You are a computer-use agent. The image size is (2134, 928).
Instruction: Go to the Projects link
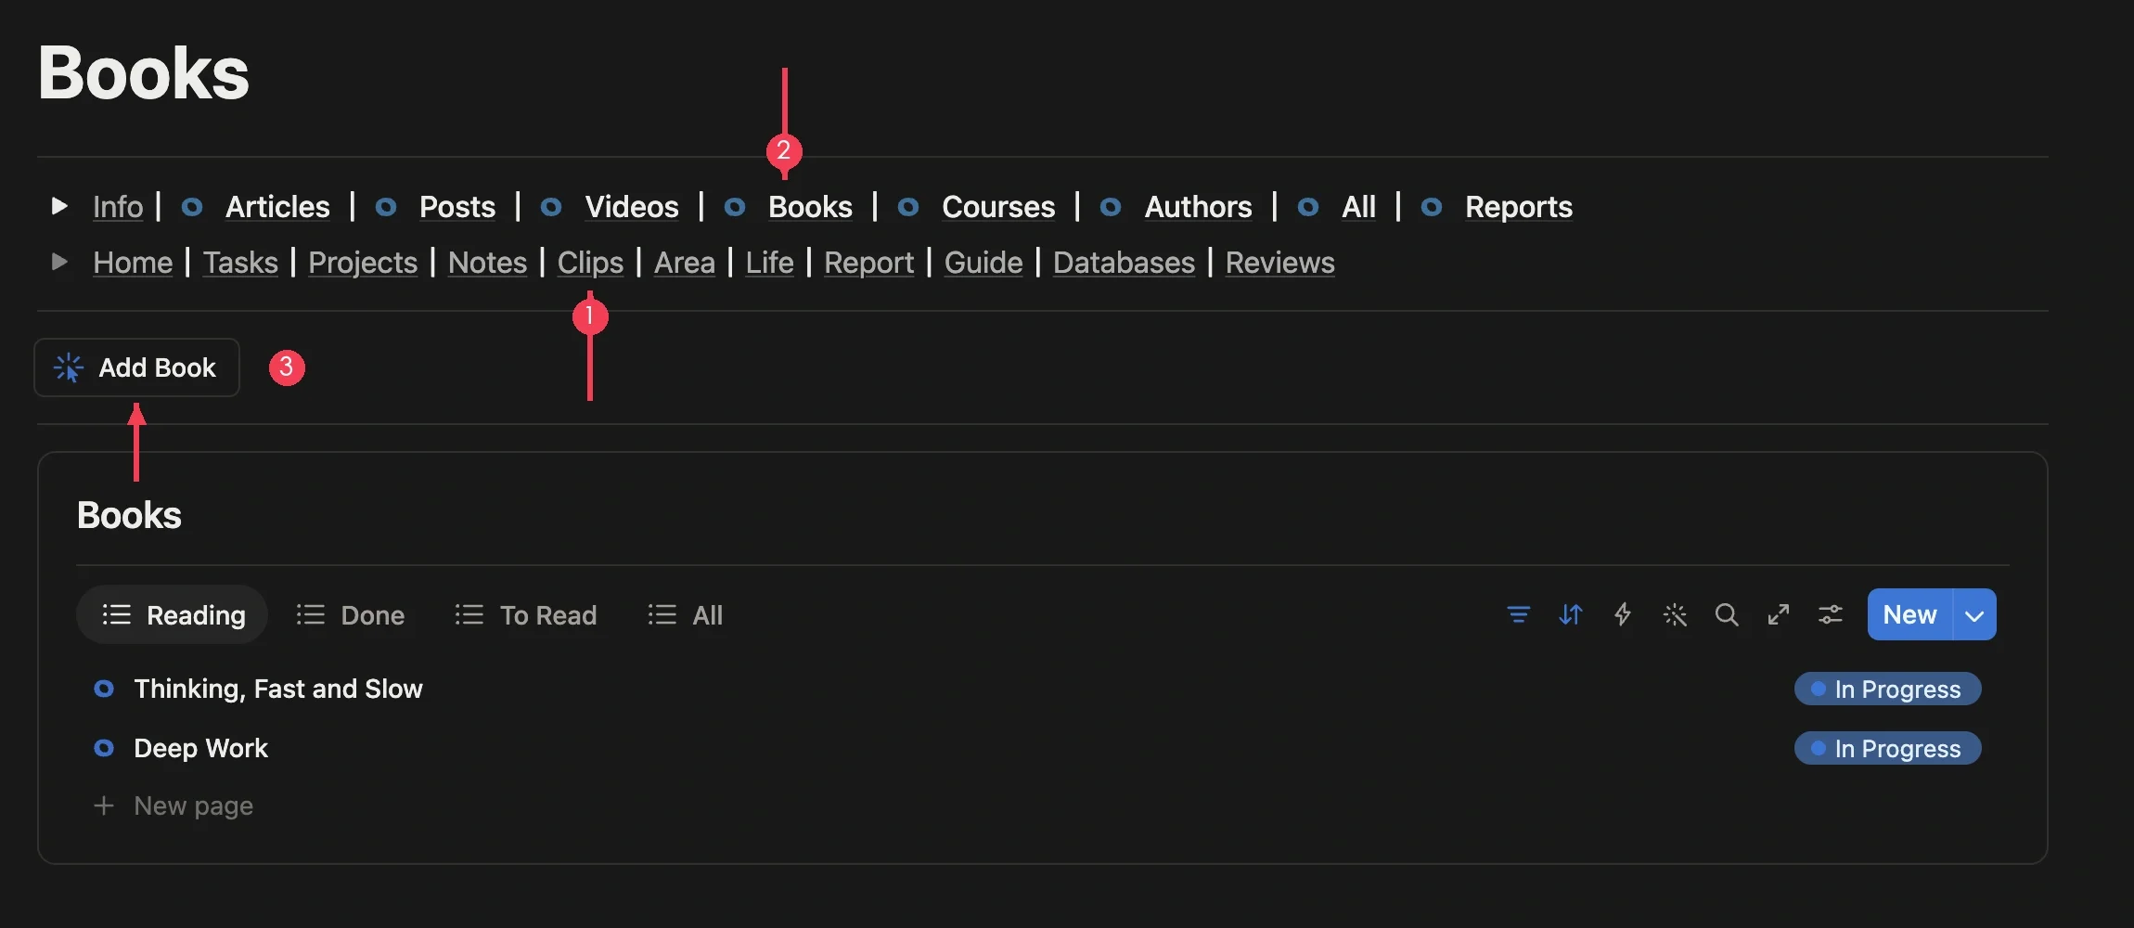(363, 263)
